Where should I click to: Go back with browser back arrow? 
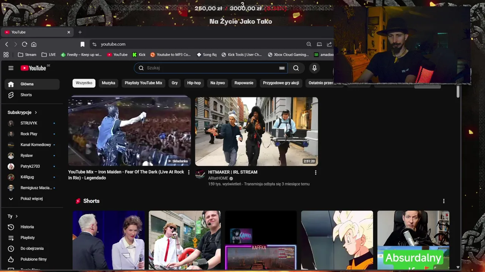[6, 44]
